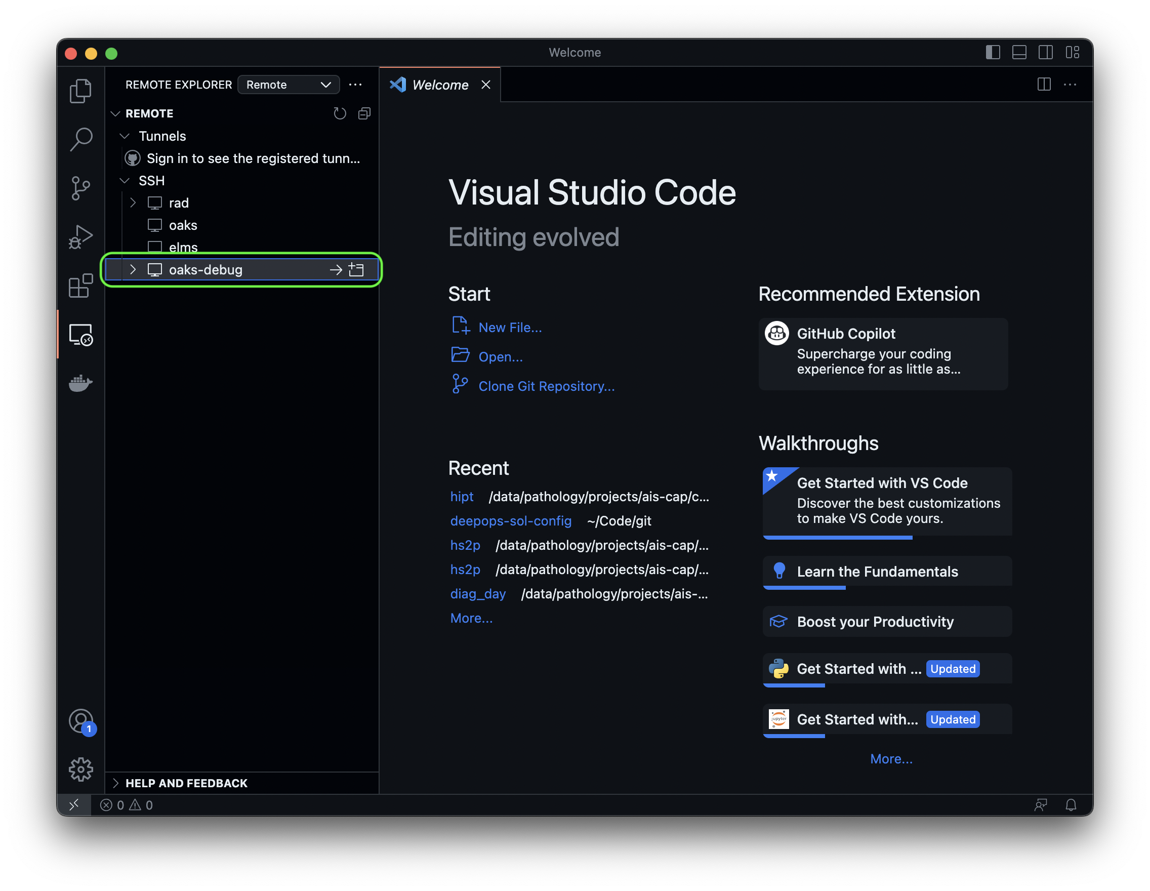Open the Remote dropdown selector
Image resolution: width=1150 pixels, height=891 pixels.
(x=289, y=84)
